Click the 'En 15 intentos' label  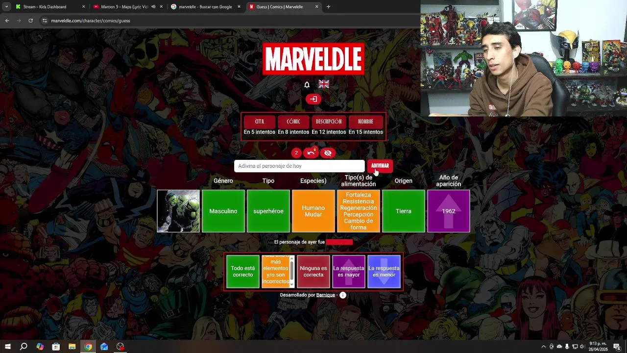point(365,132)
